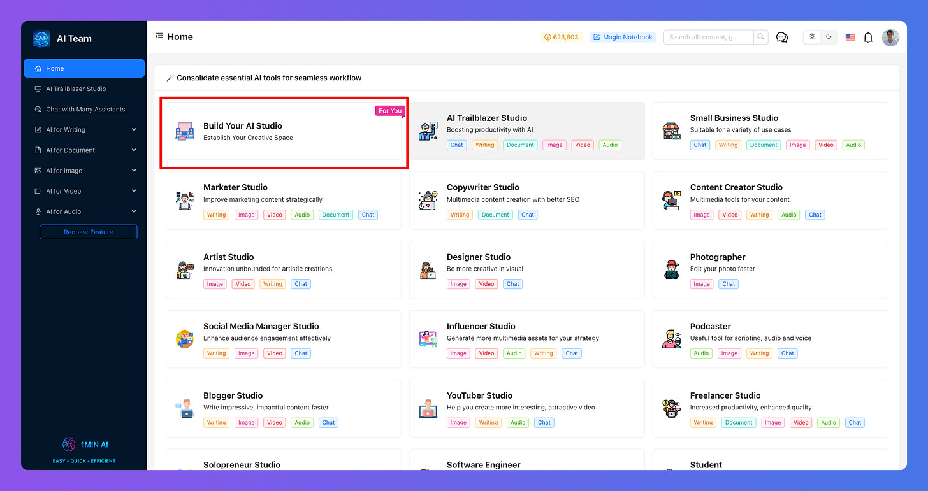Select Audio tag in Marketer Studio card
Image resolution: width=928 pixels, height=491 pixels.
point(302,215)
